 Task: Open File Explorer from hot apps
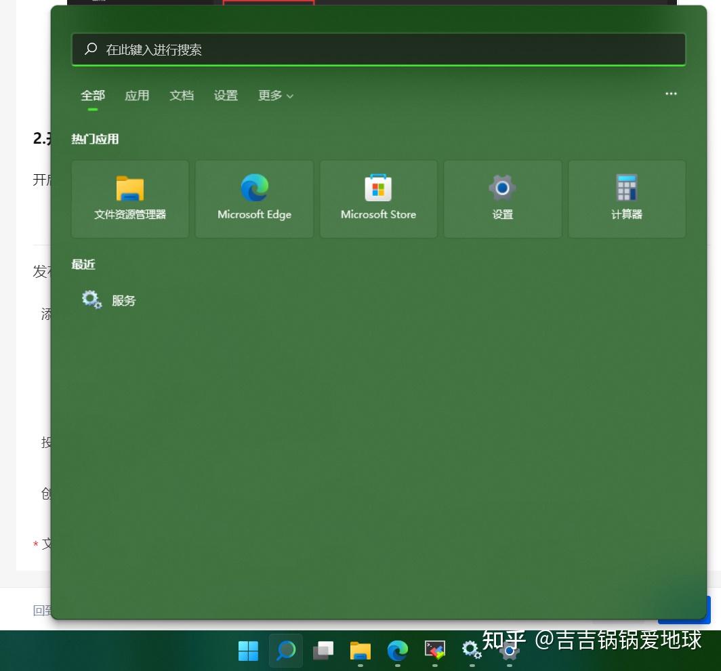click(x=129, y=199)
